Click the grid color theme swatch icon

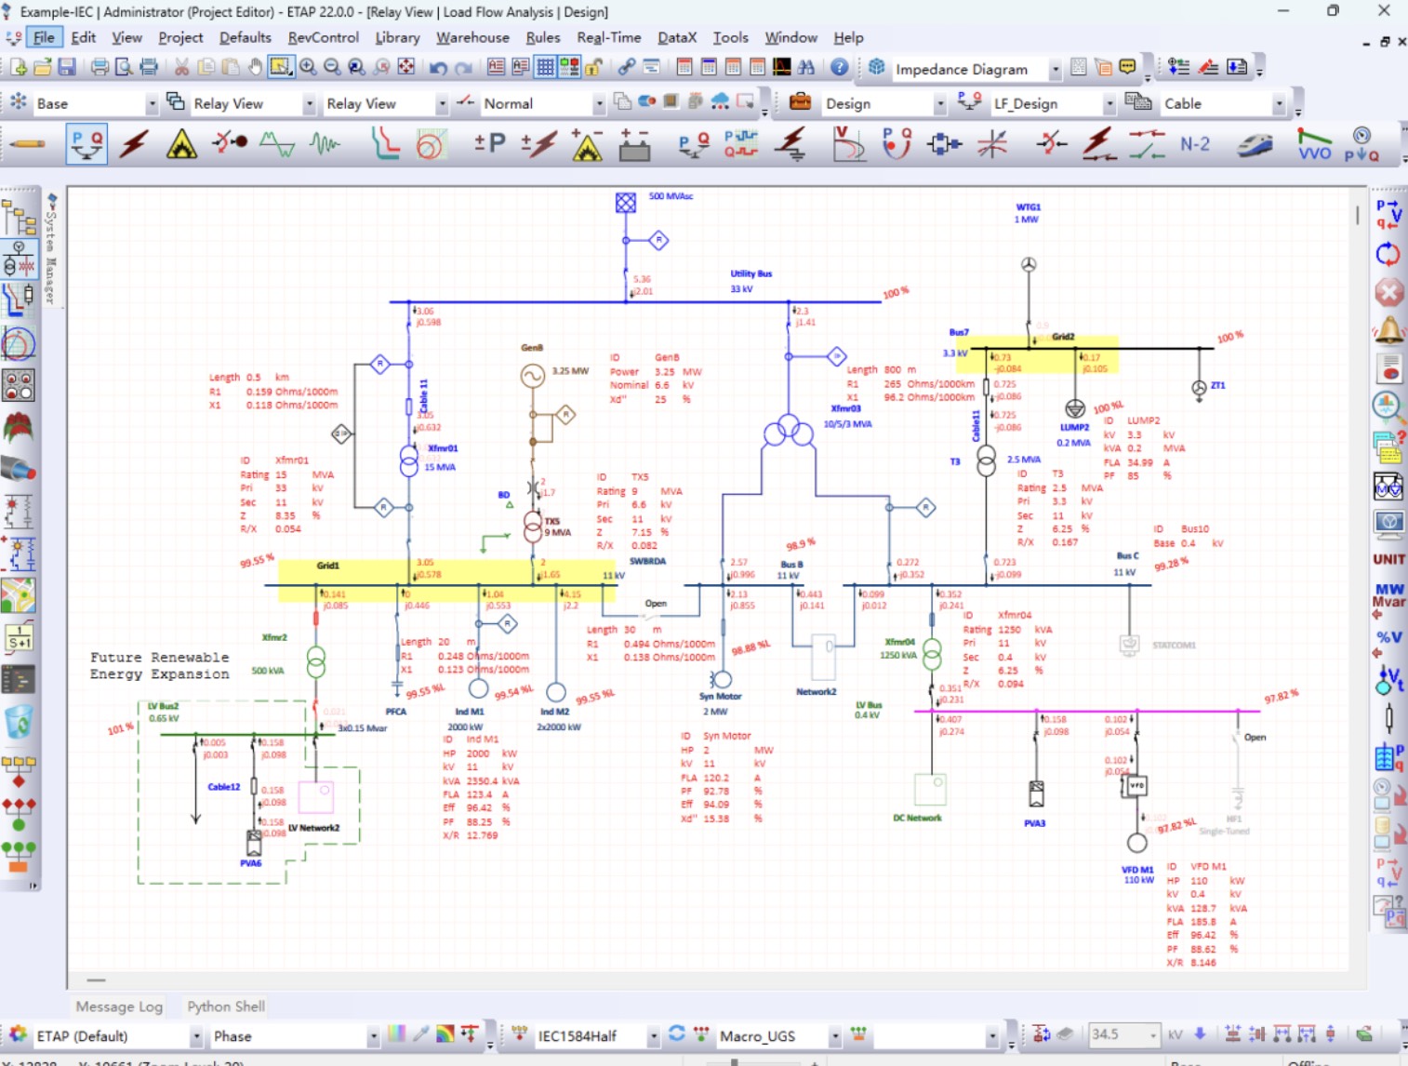pos(397,1033)
